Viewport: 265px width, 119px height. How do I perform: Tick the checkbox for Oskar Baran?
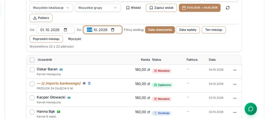coord(32,70)
